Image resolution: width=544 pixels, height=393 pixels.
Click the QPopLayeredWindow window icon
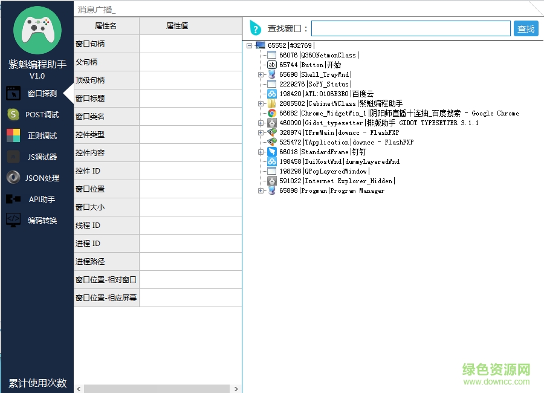(271, 171)
